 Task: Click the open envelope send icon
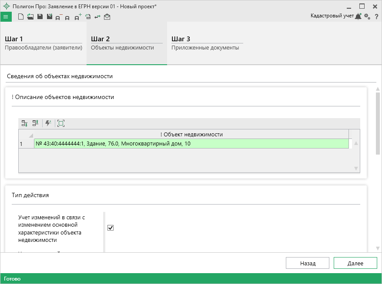[107, 17]
